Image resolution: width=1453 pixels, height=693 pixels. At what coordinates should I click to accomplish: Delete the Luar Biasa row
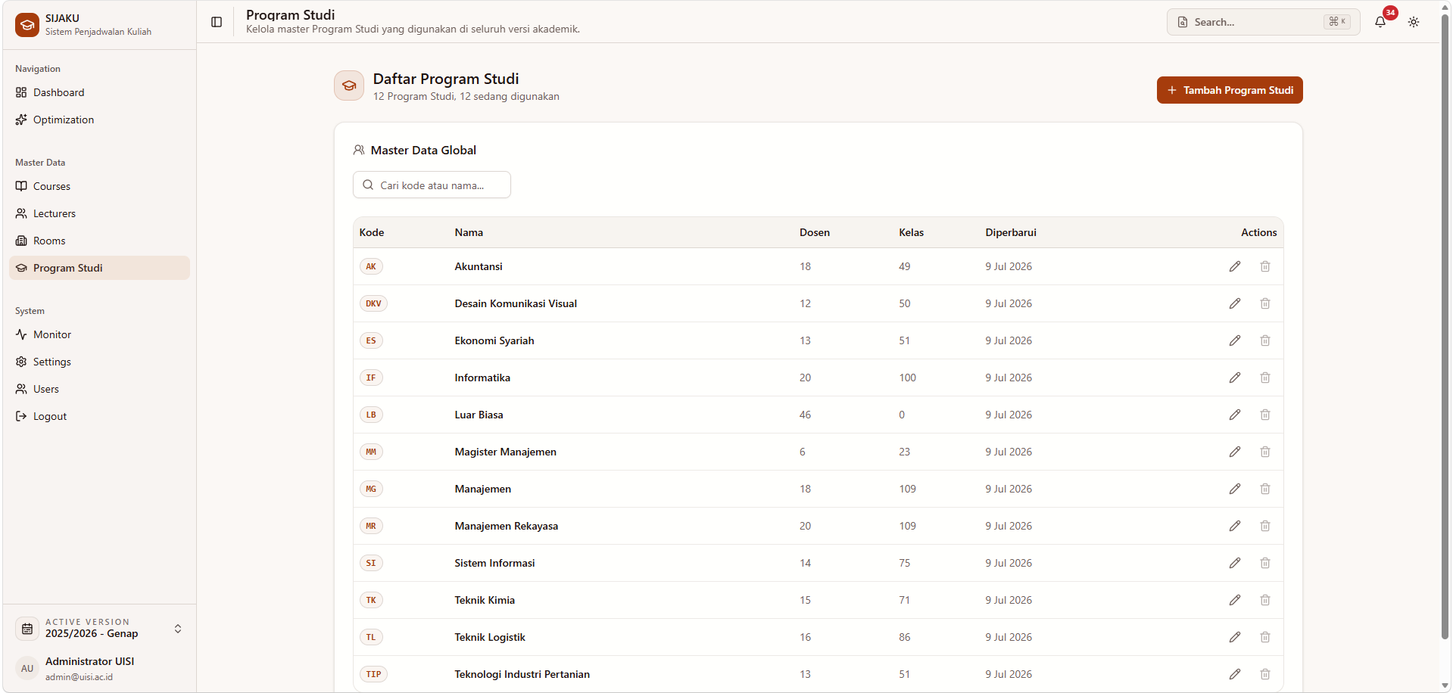click(1265, 415)
